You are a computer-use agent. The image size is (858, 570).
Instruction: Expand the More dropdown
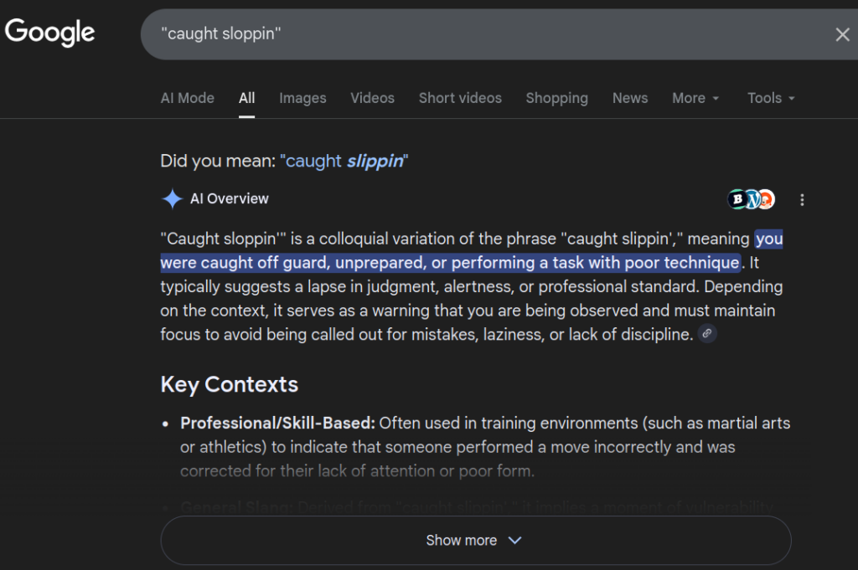695,98
